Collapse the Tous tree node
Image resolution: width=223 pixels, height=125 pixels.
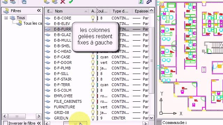point(6,18)
